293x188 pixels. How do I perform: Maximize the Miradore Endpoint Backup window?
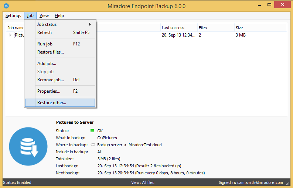point(269,5)
